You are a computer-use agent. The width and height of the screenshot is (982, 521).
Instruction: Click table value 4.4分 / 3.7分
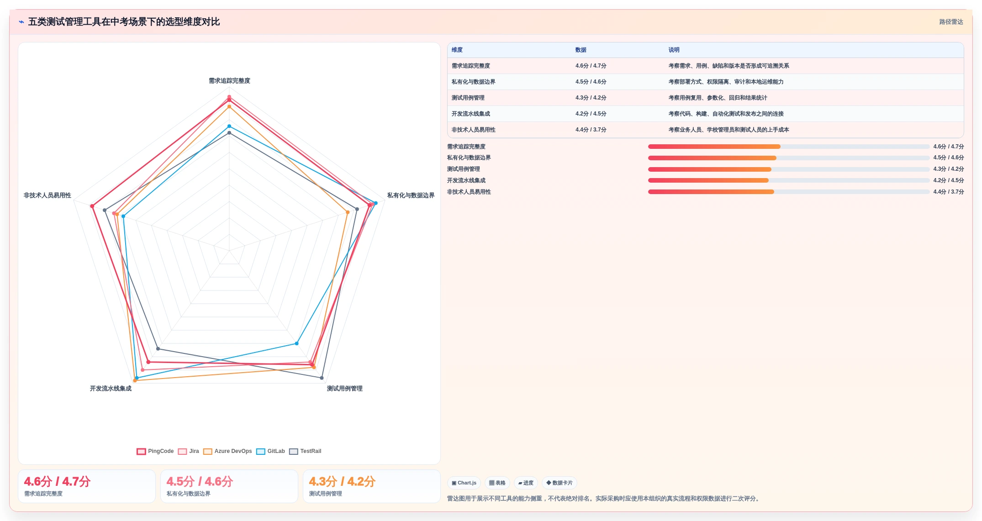tap(591, 130)
